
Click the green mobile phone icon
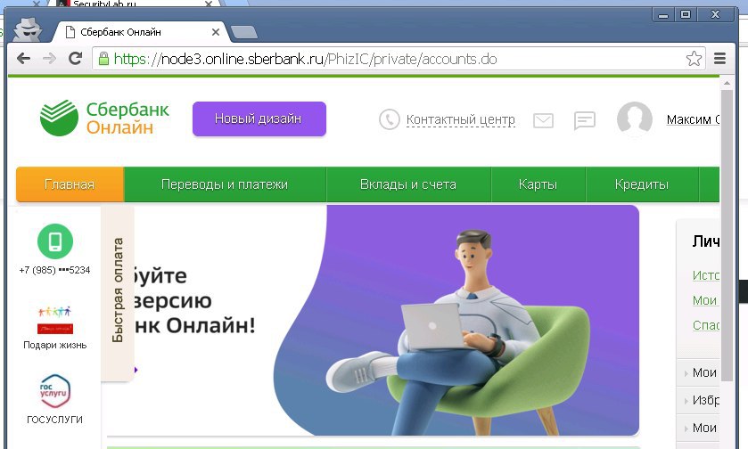tap(55, 241)
